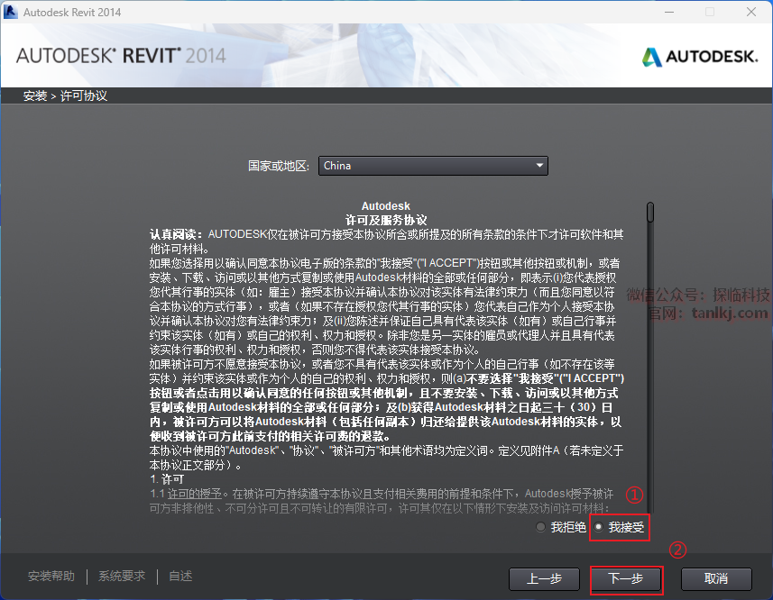Click the 许可及服务协议 heading text

[386, 220]
